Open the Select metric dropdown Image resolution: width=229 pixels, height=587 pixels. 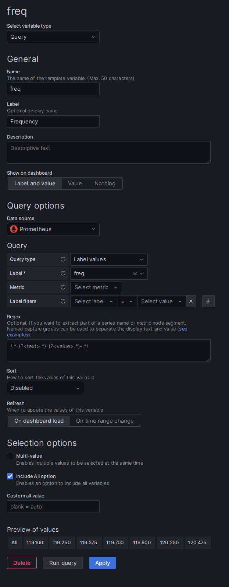[96, 287]
